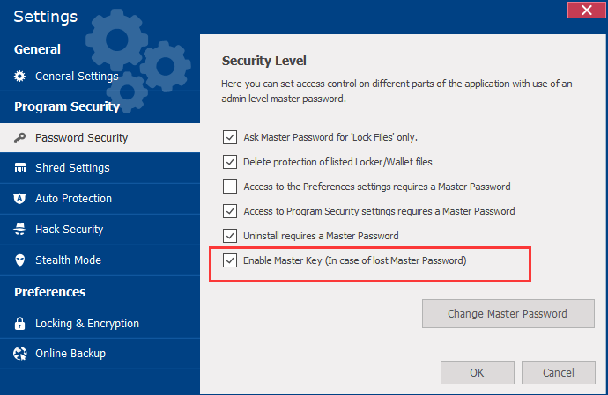Confirm settings with the OK button
The image size is (608, 395).
[477, 373]
